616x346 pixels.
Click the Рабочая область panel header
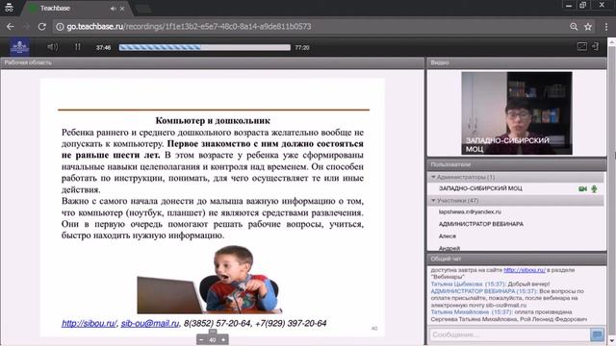coord(212,62)
